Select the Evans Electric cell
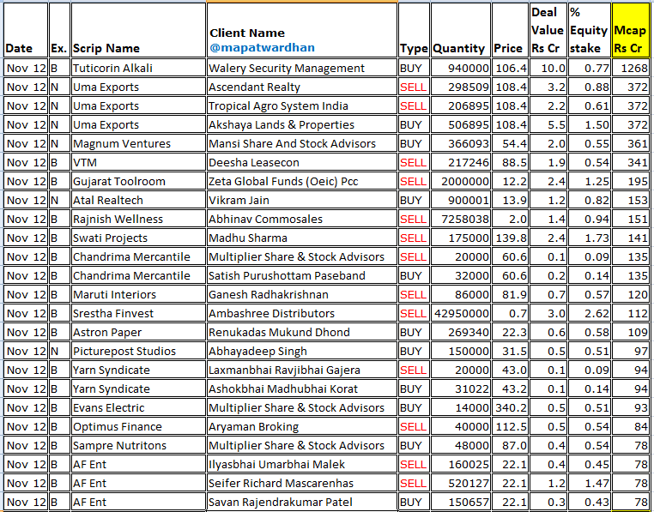This screenshot has width=654, height=512. (139, 407)
